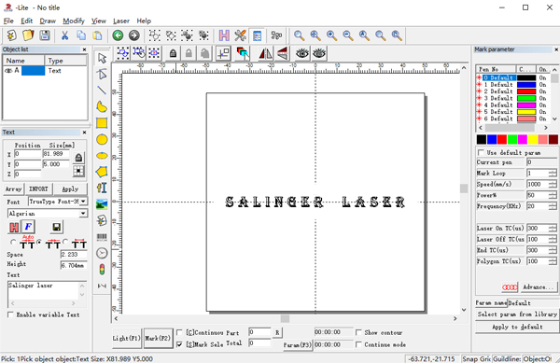Click the Speed(mm/s) spinner arrows

tap(553, 184)
